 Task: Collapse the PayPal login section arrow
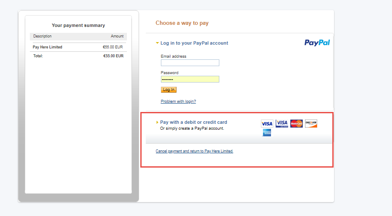tap(157, 43)
